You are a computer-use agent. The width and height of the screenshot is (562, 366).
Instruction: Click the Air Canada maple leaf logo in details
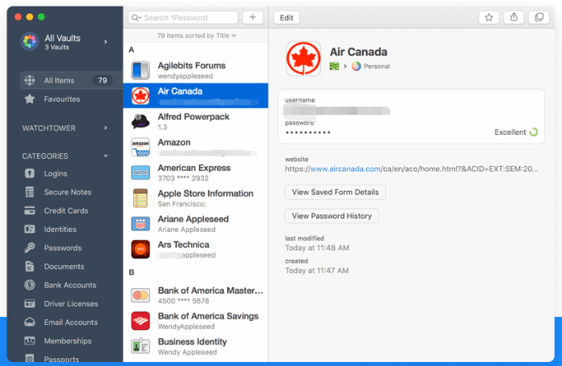pyautogui.click(x=303, y=59)
